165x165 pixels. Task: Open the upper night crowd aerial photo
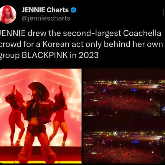[124, 93]
